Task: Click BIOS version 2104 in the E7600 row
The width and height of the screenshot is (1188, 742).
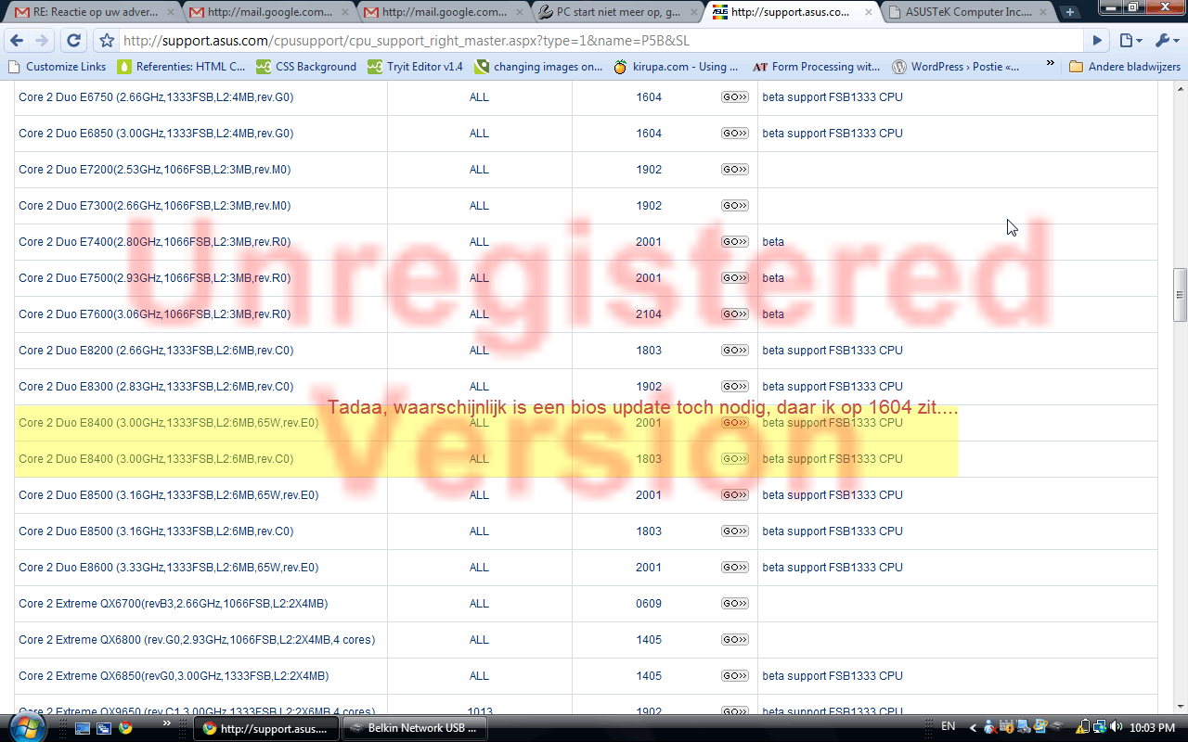Action: [x=649, y=314]
